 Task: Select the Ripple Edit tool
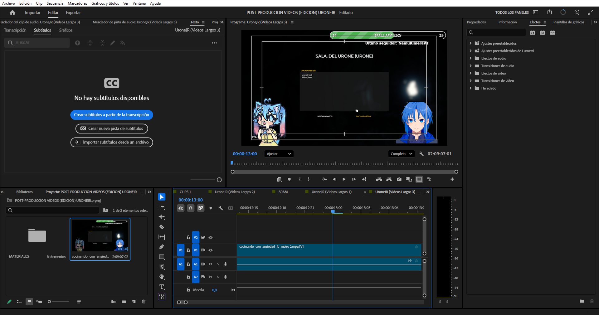pos(162,217)
